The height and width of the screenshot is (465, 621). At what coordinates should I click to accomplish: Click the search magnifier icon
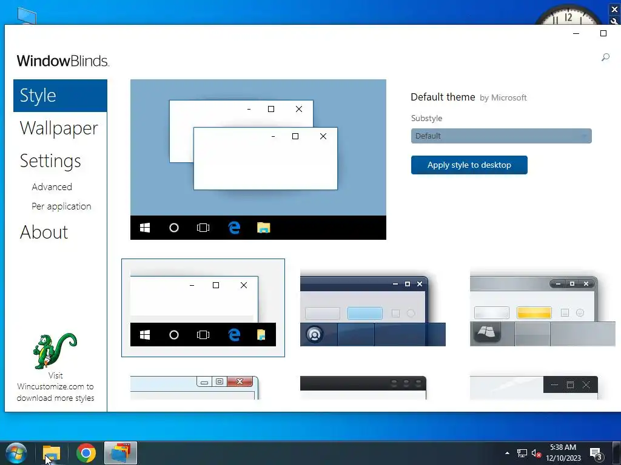605,58
